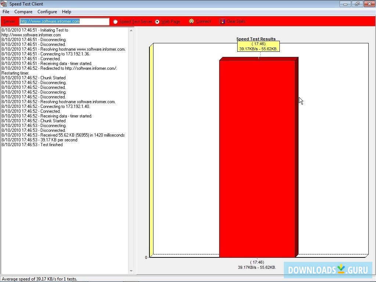Click the log scrollbar up arrow

131,30
